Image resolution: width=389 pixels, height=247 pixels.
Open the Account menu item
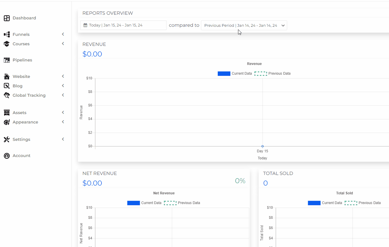pos(21,156)
